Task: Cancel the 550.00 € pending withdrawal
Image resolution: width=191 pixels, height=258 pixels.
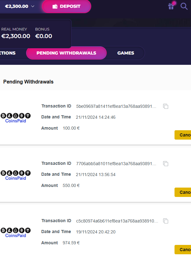Action: pyautogui.click(x=183, y=192)
